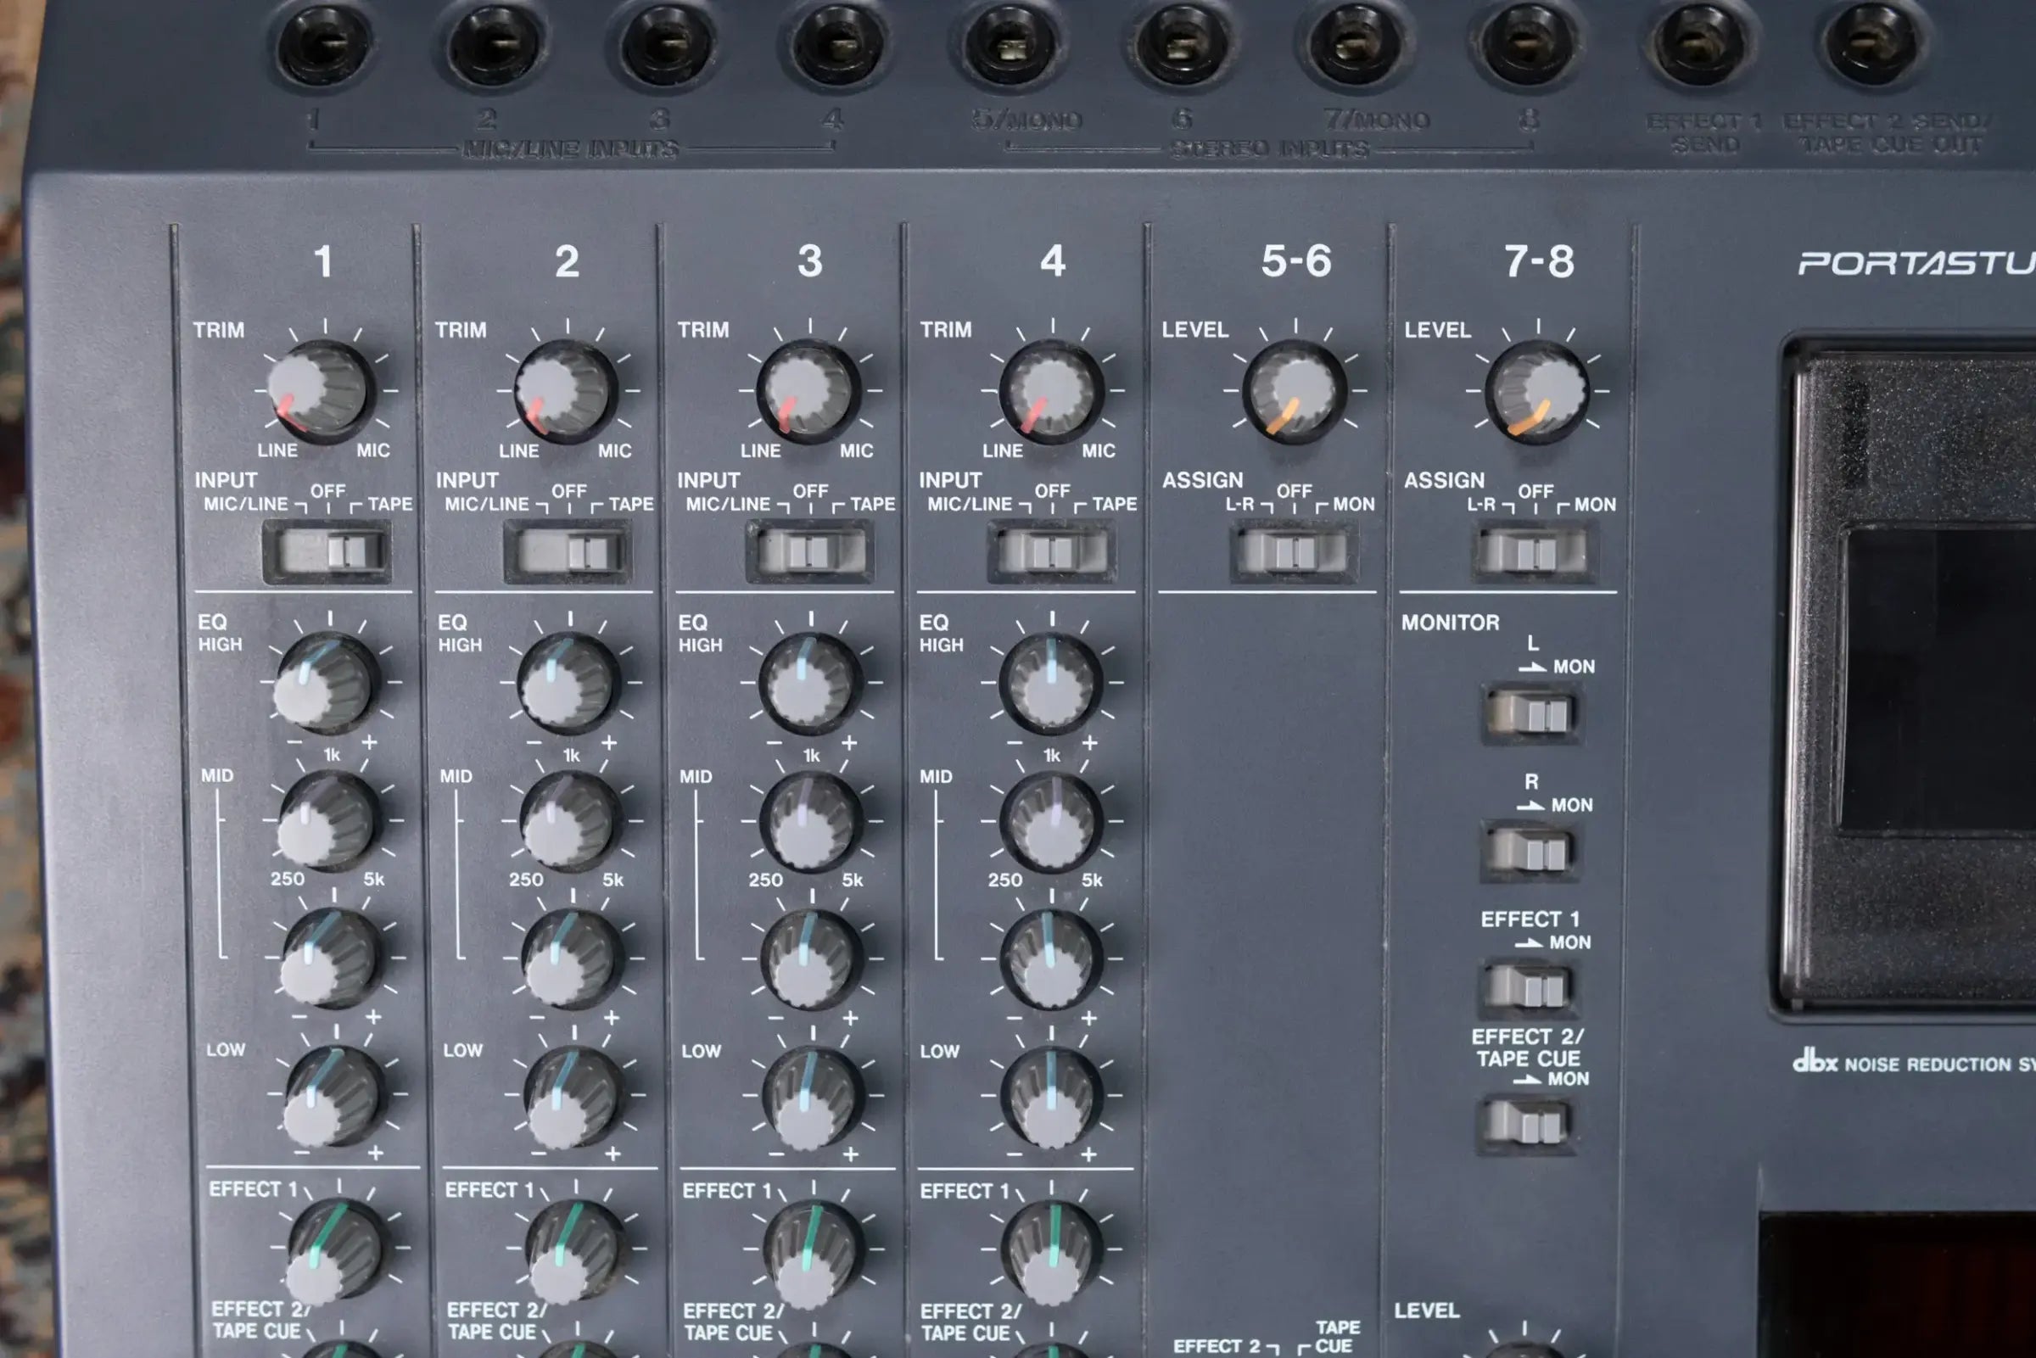Click the MONITOR section label

[1451, 622]
